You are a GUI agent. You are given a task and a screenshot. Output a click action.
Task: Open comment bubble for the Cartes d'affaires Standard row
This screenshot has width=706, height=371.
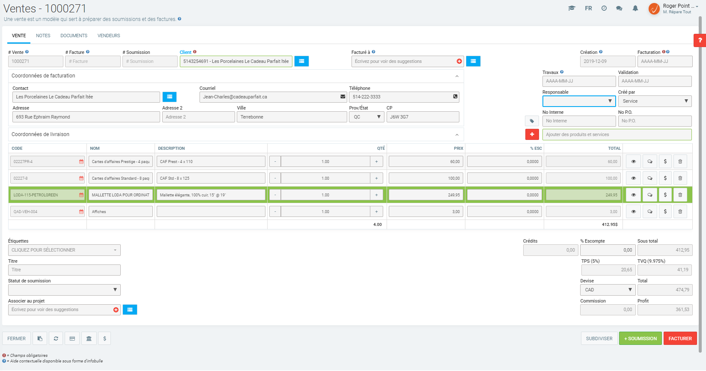click(x=649, y=178)
